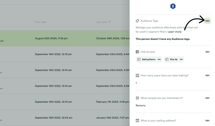Click February 7th 2023, 11:18 pm cell
The width and height of the screenshot is (215, 126).
(x=112, y=102)
